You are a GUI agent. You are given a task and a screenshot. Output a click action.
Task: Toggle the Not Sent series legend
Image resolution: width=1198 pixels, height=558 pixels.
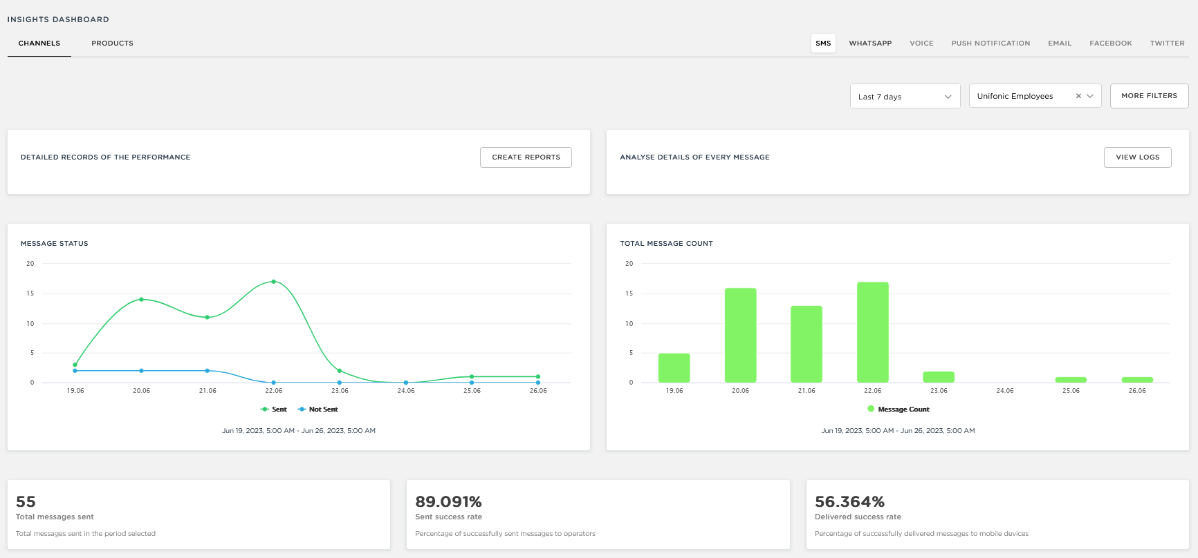coord(317,410)
